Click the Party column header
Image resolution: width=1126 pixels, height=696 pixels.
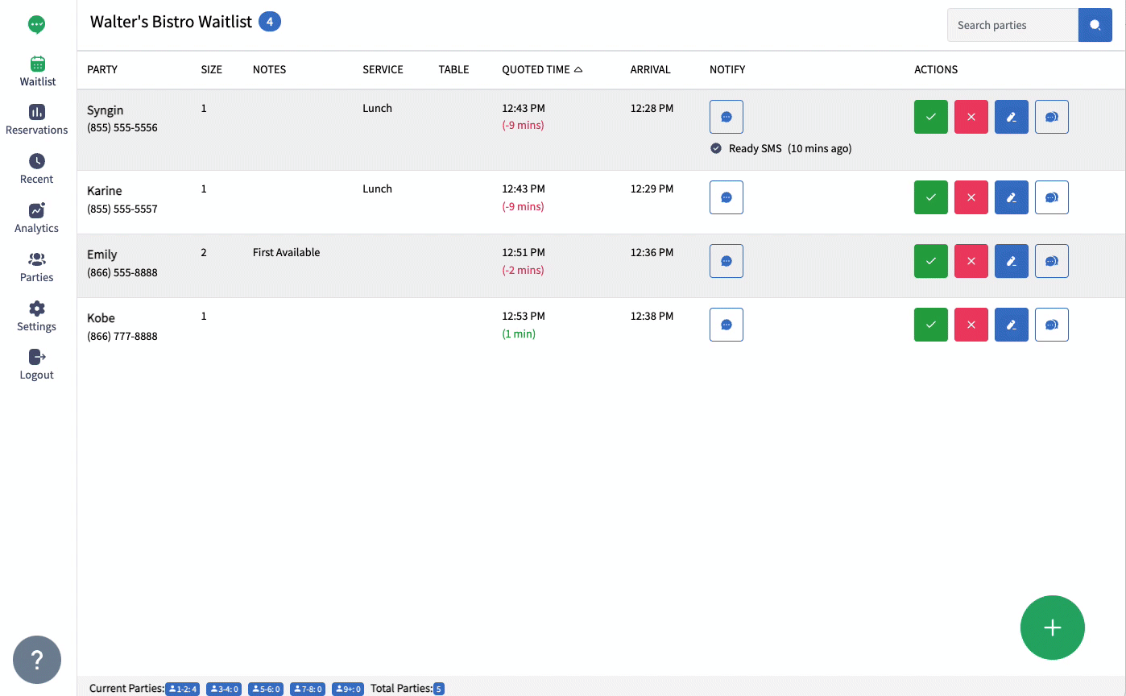(x=102, y=70)
